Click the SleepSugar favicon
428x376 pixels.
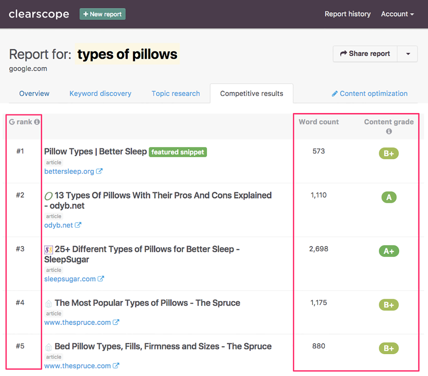(x=48, y=250)
